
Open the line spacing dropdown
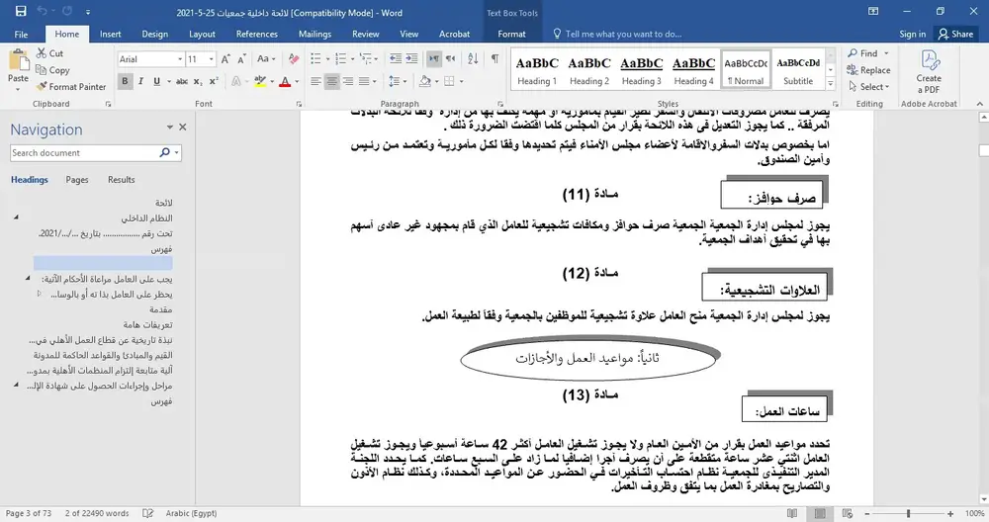[x=405, y=81]
